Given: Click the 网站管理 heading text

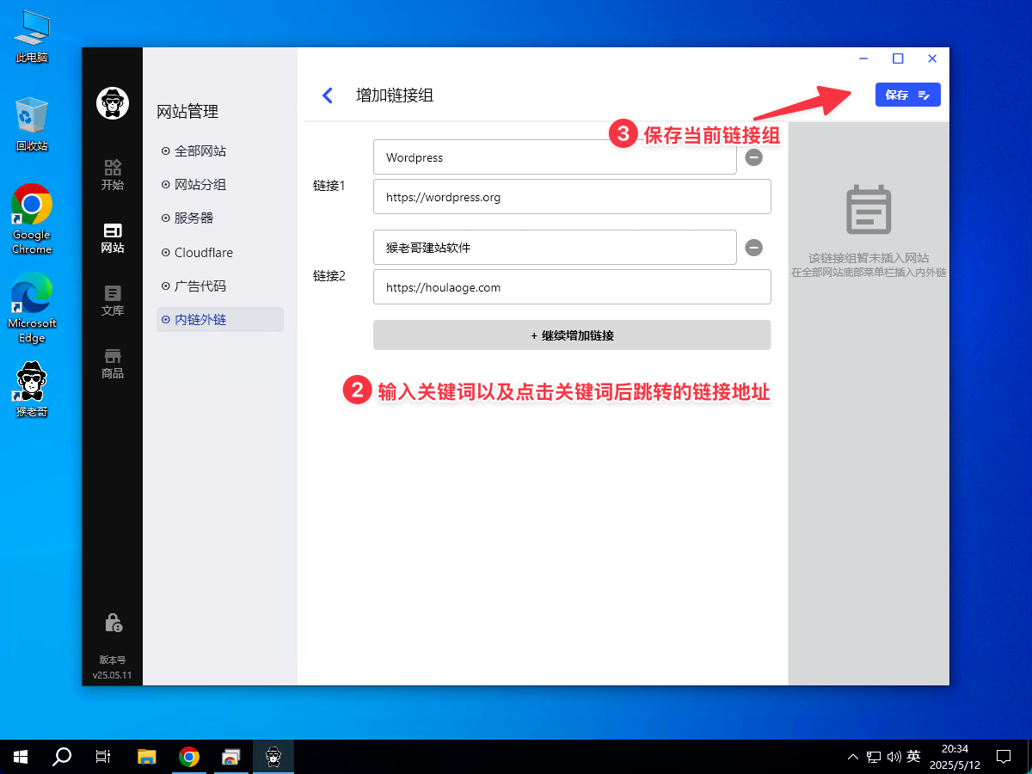Looking at the screenshot, I should pyautogui.click(x=187, y=112).
